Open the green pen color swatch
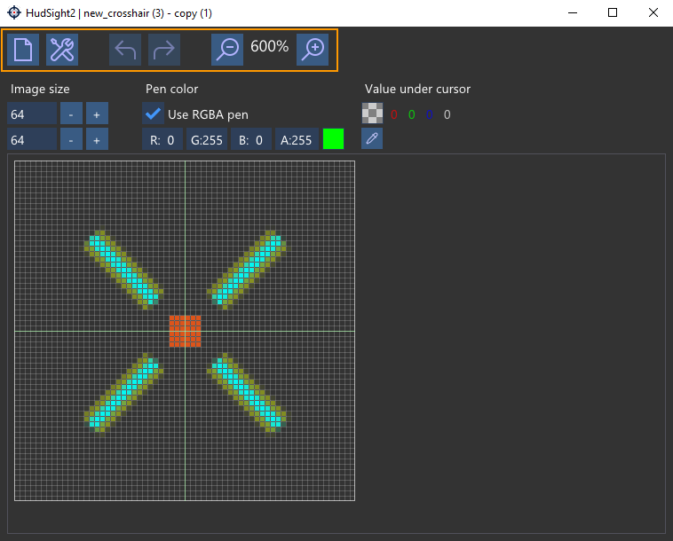The height and width of the screenshot is (541, 673). pos(333,139)
